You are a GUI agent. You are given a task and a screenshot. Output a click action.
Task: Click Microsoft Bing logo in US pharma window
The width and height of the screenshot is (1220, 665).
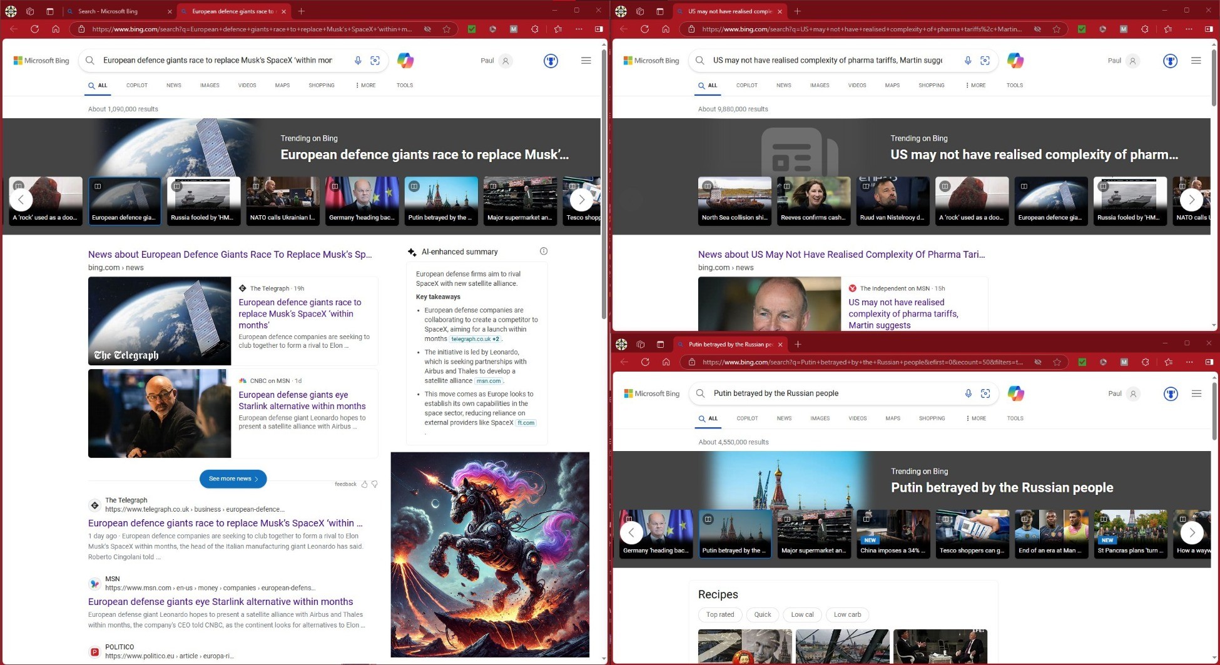[x=651, y=61]
